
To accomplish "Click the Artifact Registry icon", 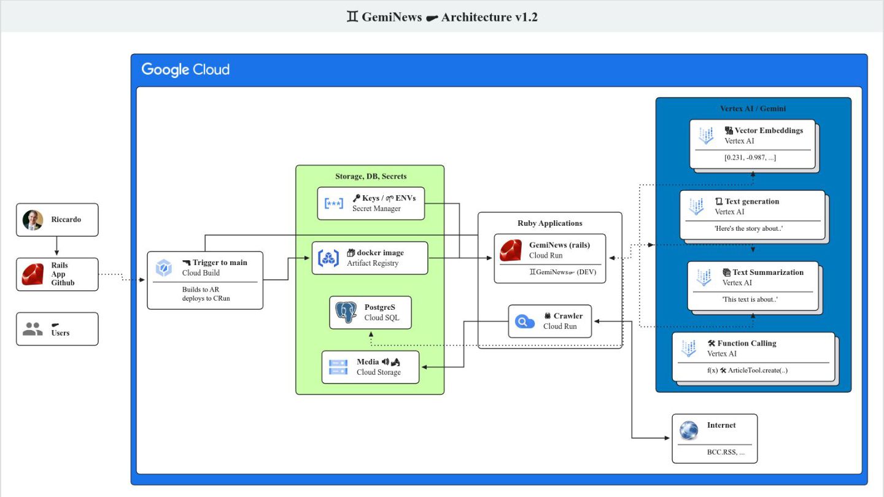I will (x=328, y=258).
